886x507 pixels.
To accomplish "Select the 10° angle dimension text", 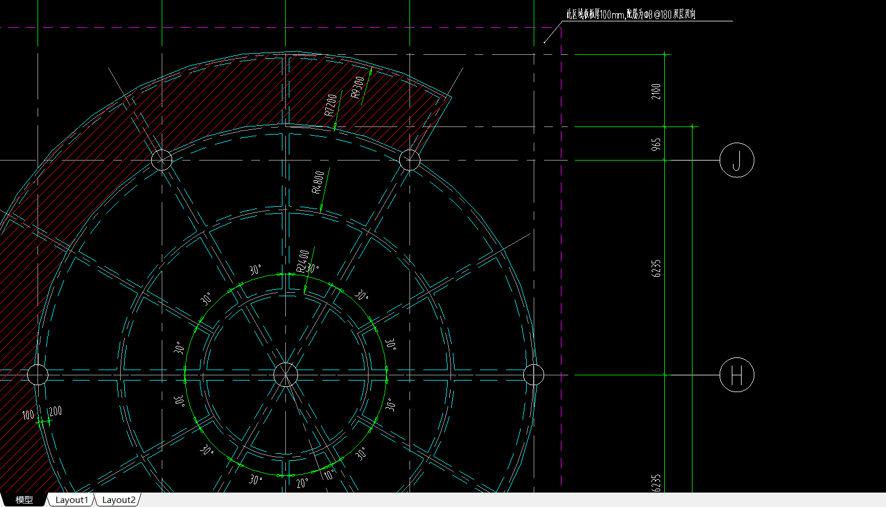I will point(329,475).
